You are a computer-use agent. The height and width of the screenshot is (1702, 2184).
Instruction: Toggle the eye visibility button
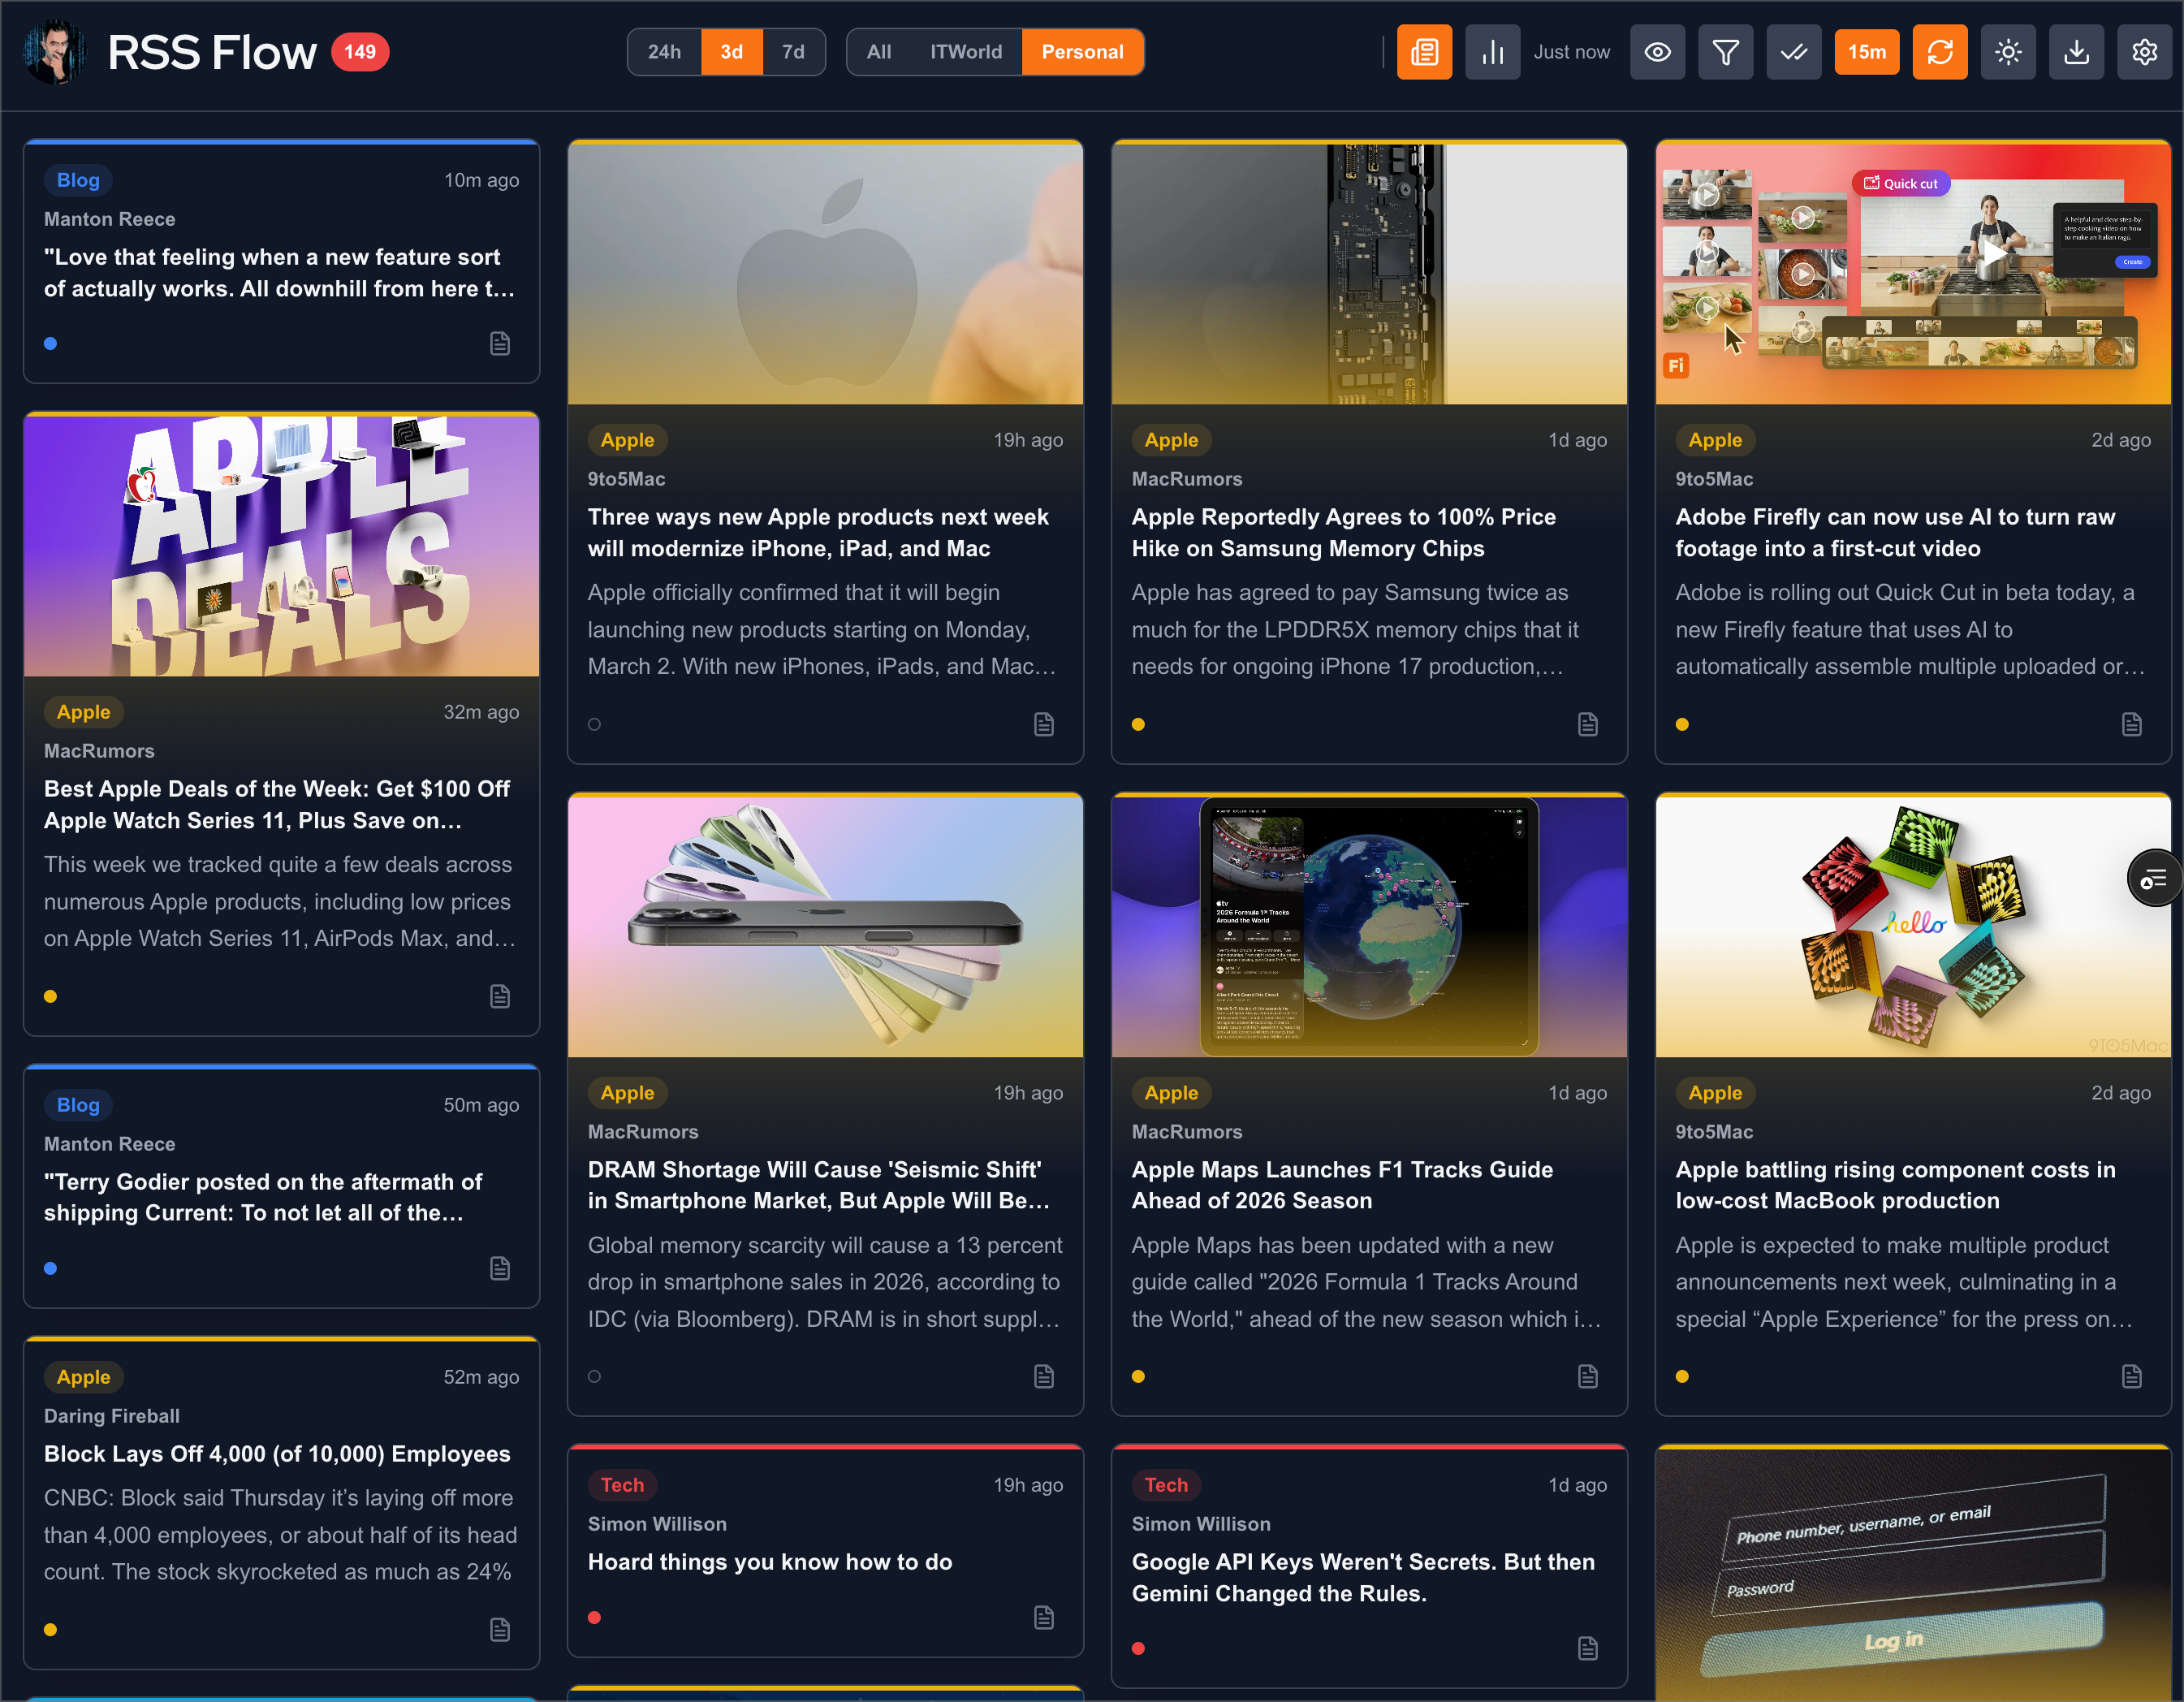point(1657,52)
